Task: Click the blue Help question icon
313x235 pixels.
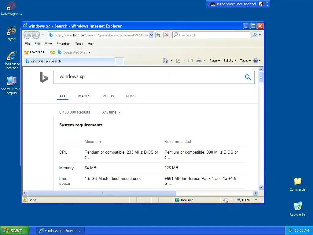Action: click(x=256, y=61)
